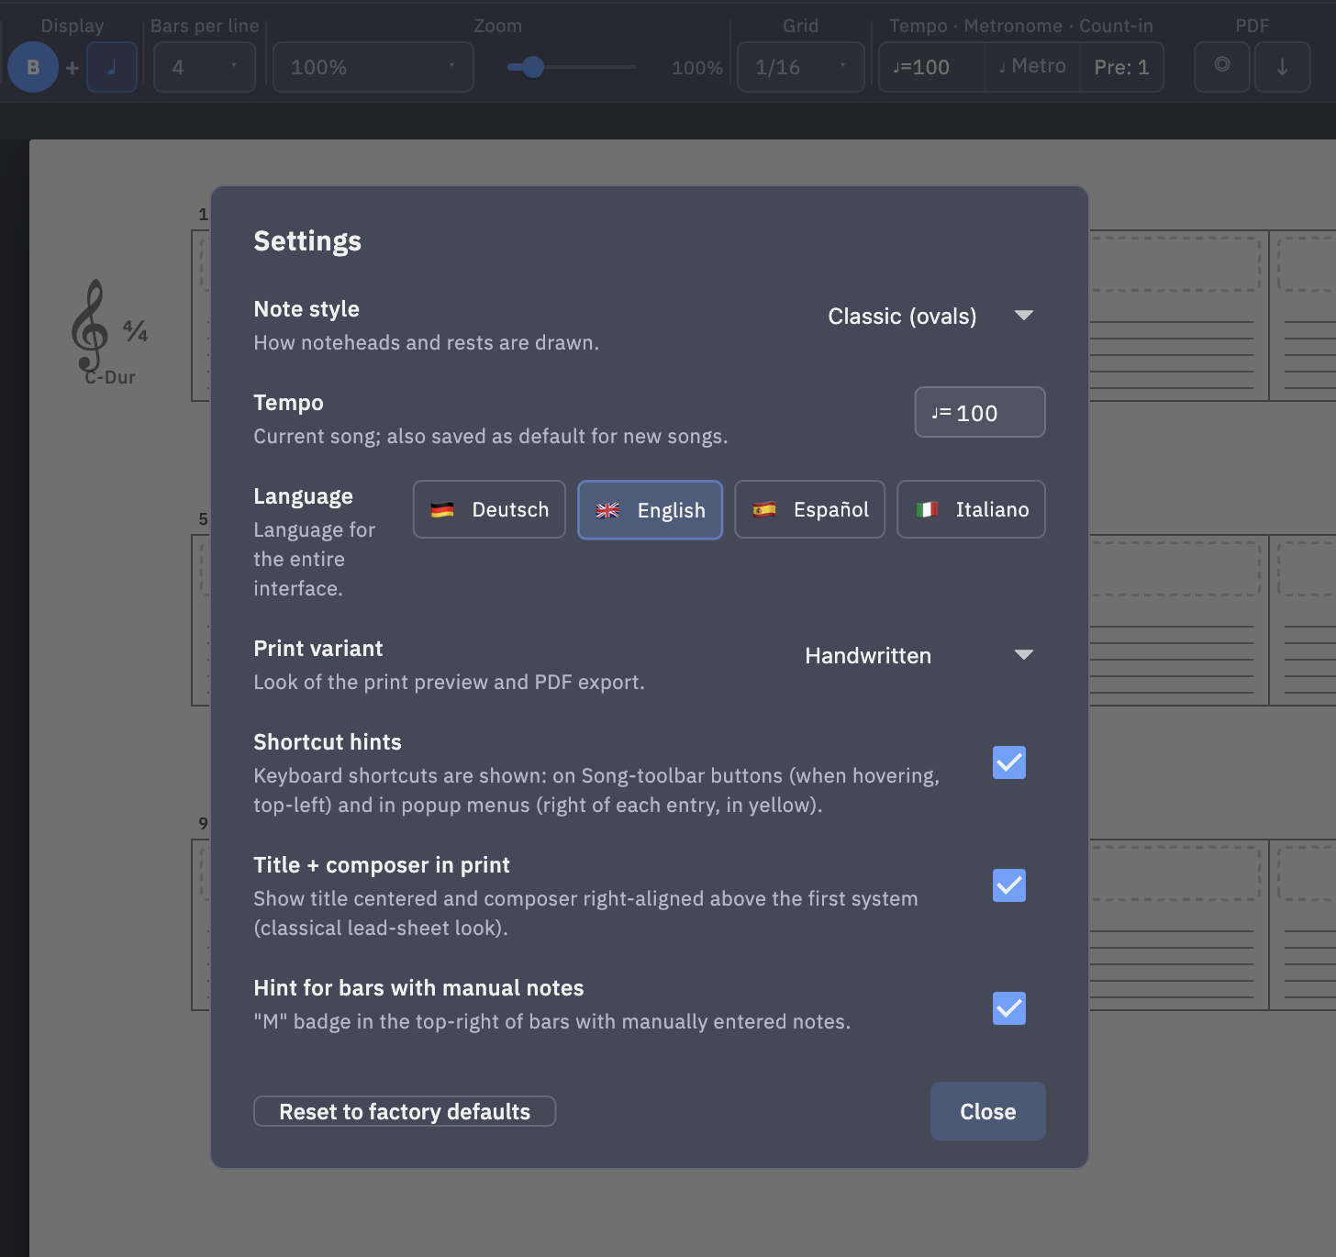1336x1257 pixels.
Task: Click the Pre: 1 count-in button
Action: [x=1121, y=67]
